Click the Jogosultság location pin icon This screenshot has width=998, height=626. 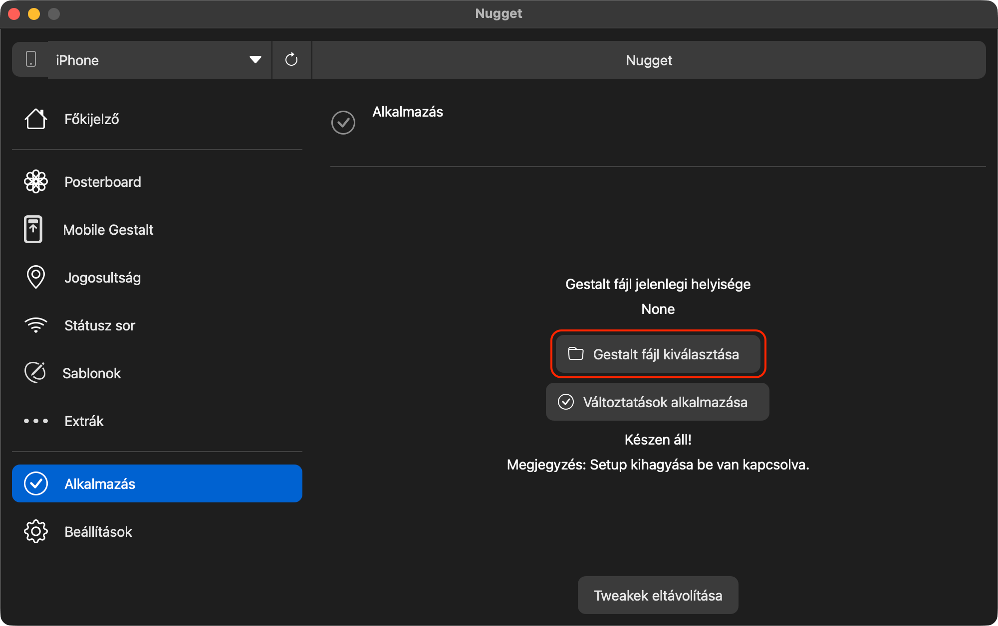click(x=35, y=277)
